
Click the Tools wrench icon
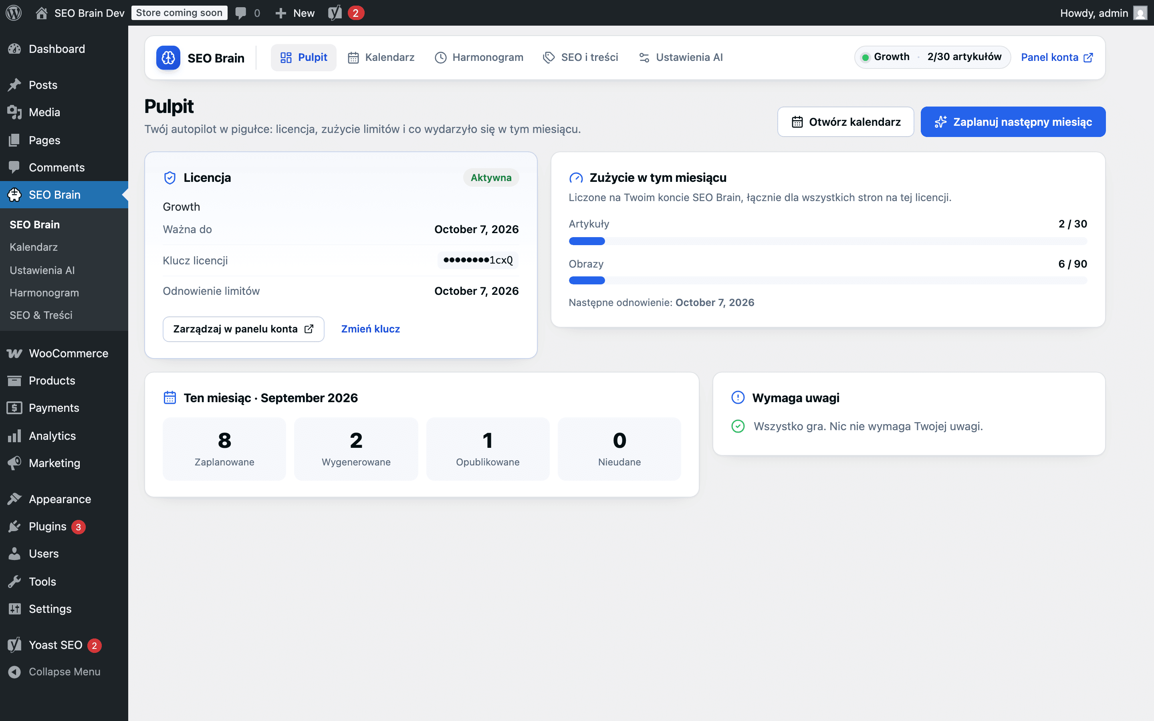pyautogui.click(x=14, y=582)
